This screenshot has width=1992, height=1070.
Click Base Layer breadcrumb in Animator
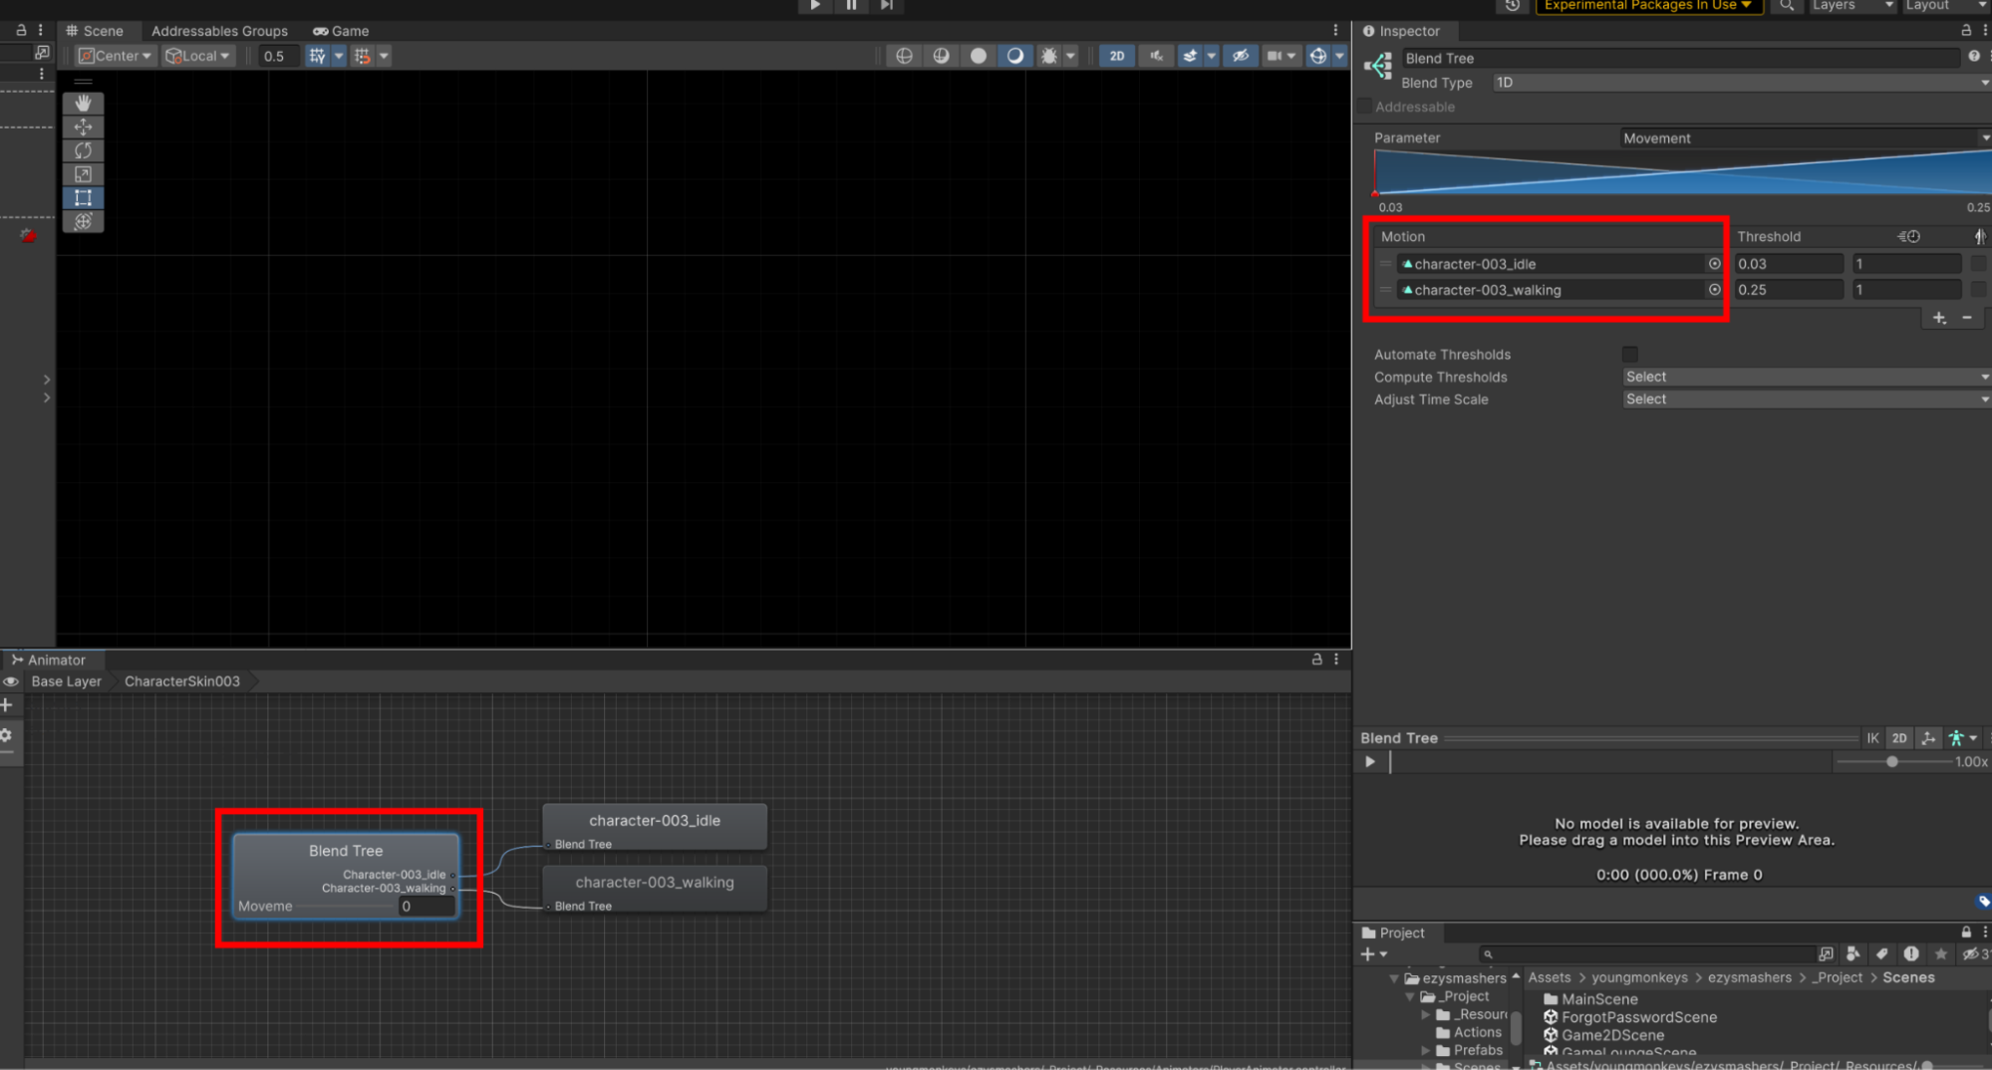pyautogui.click(x=66, y=681)
